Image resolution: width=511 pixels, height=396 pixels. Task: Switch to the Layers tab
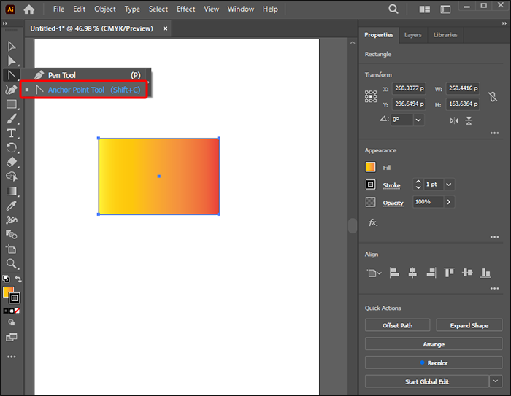pyautogui.click(x=412, y=35)
